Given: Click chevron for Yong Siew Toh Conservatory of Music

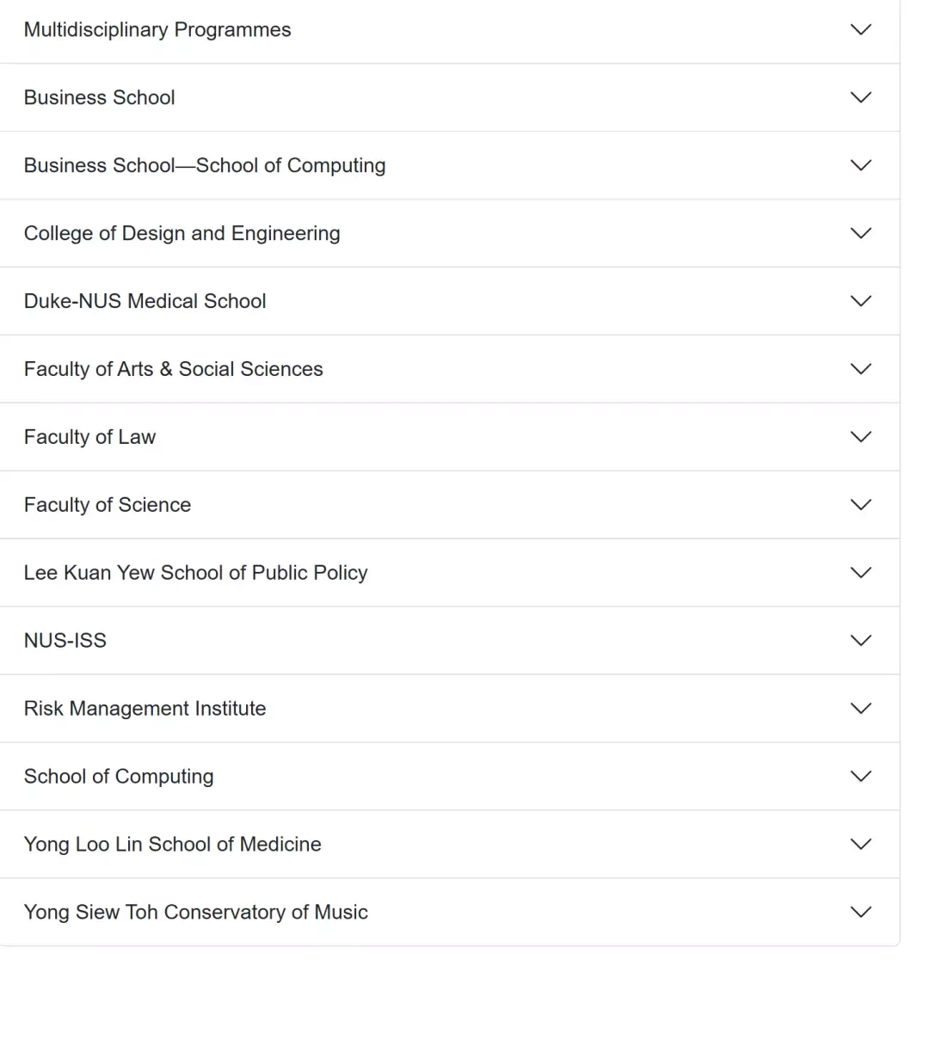Looking at the screenshot, I should [x=861, y=913].
